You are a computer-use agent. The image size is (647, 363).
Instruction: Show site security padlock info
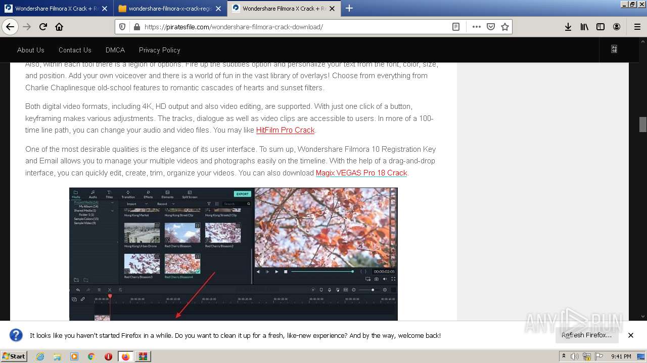click(136, 27)
